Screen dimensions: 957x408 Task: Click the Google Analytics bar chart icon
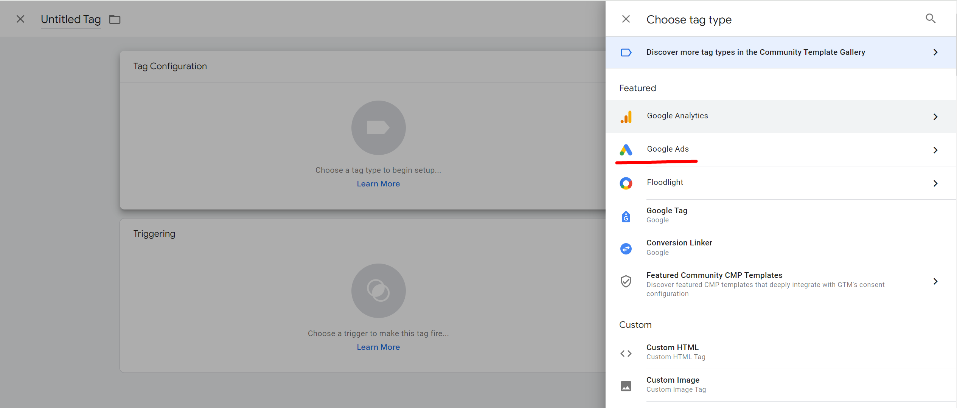626,117
